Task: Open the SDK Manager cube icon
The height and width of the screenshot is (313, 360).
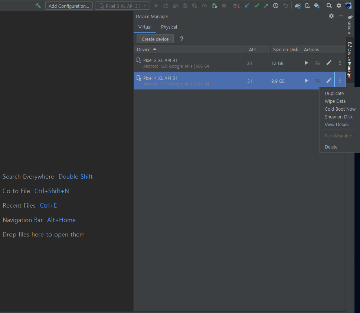Action: point(317,6)
